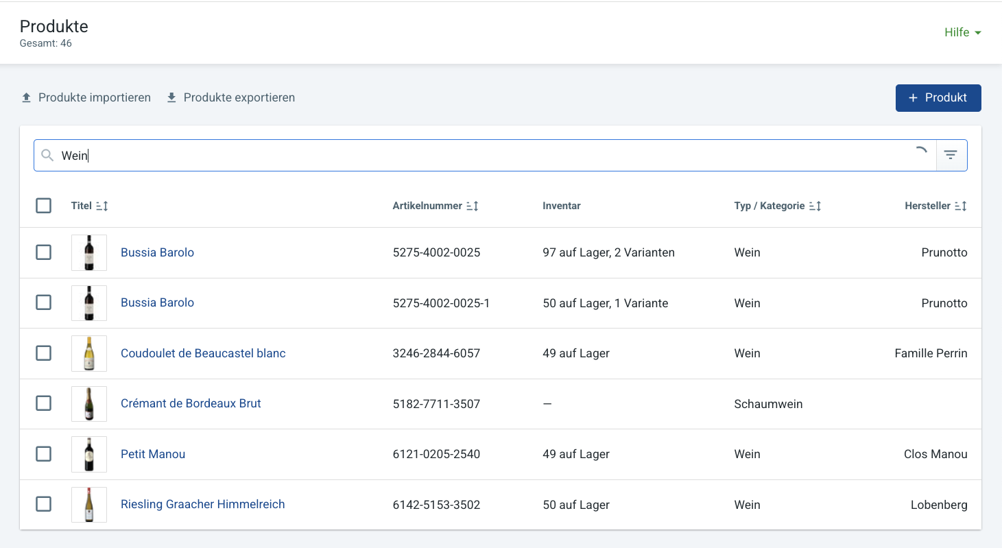This screenshot has width=1002, height=548.
Task: Click the download icon for Produkte exportieren
Action: pyautogui.click(x=171, y=97)
